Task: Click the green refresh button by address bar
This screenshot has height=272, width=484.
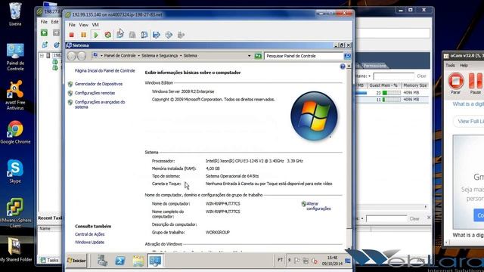Action: pyautogui.click(x=258, y=56)
